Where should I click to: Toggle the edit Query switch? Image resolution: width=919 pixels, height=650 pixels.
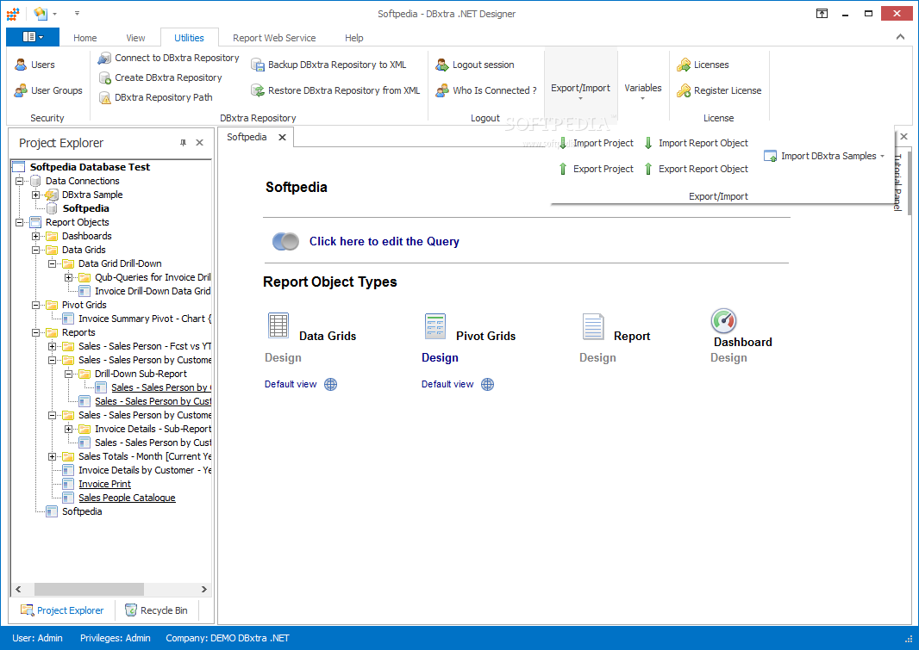(285, 241)
